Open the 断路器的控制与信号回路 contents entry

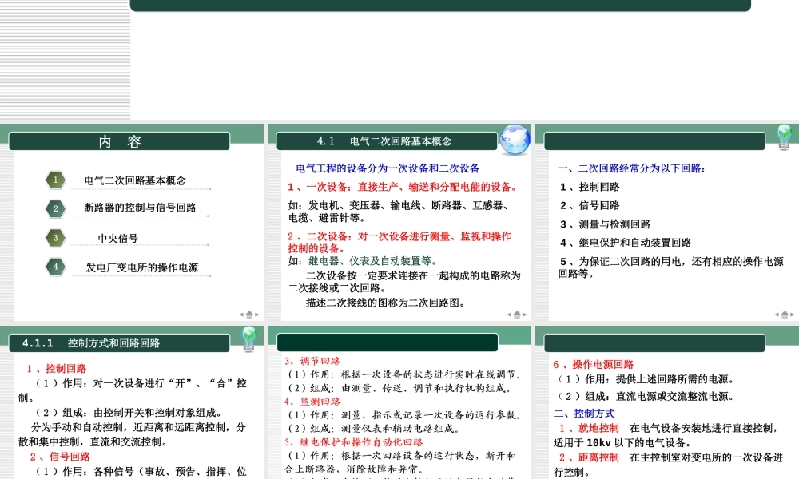[x=140, y=208]
